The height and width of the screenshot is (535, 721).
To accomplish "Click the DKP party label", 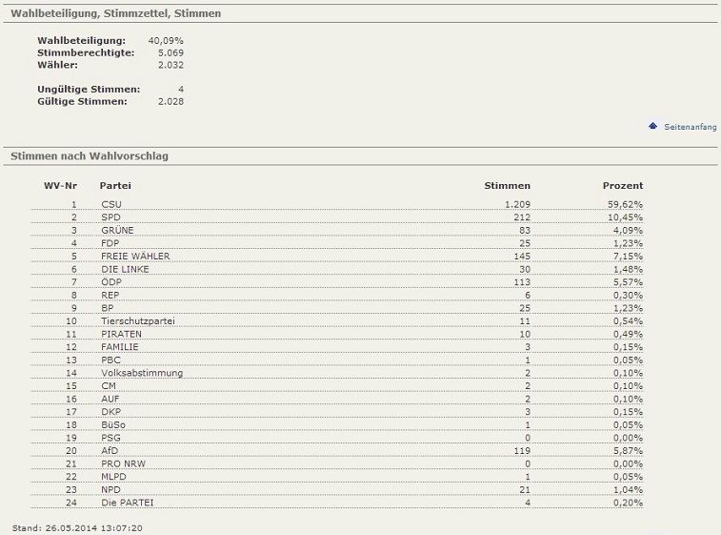I will (x=110, y=412).
